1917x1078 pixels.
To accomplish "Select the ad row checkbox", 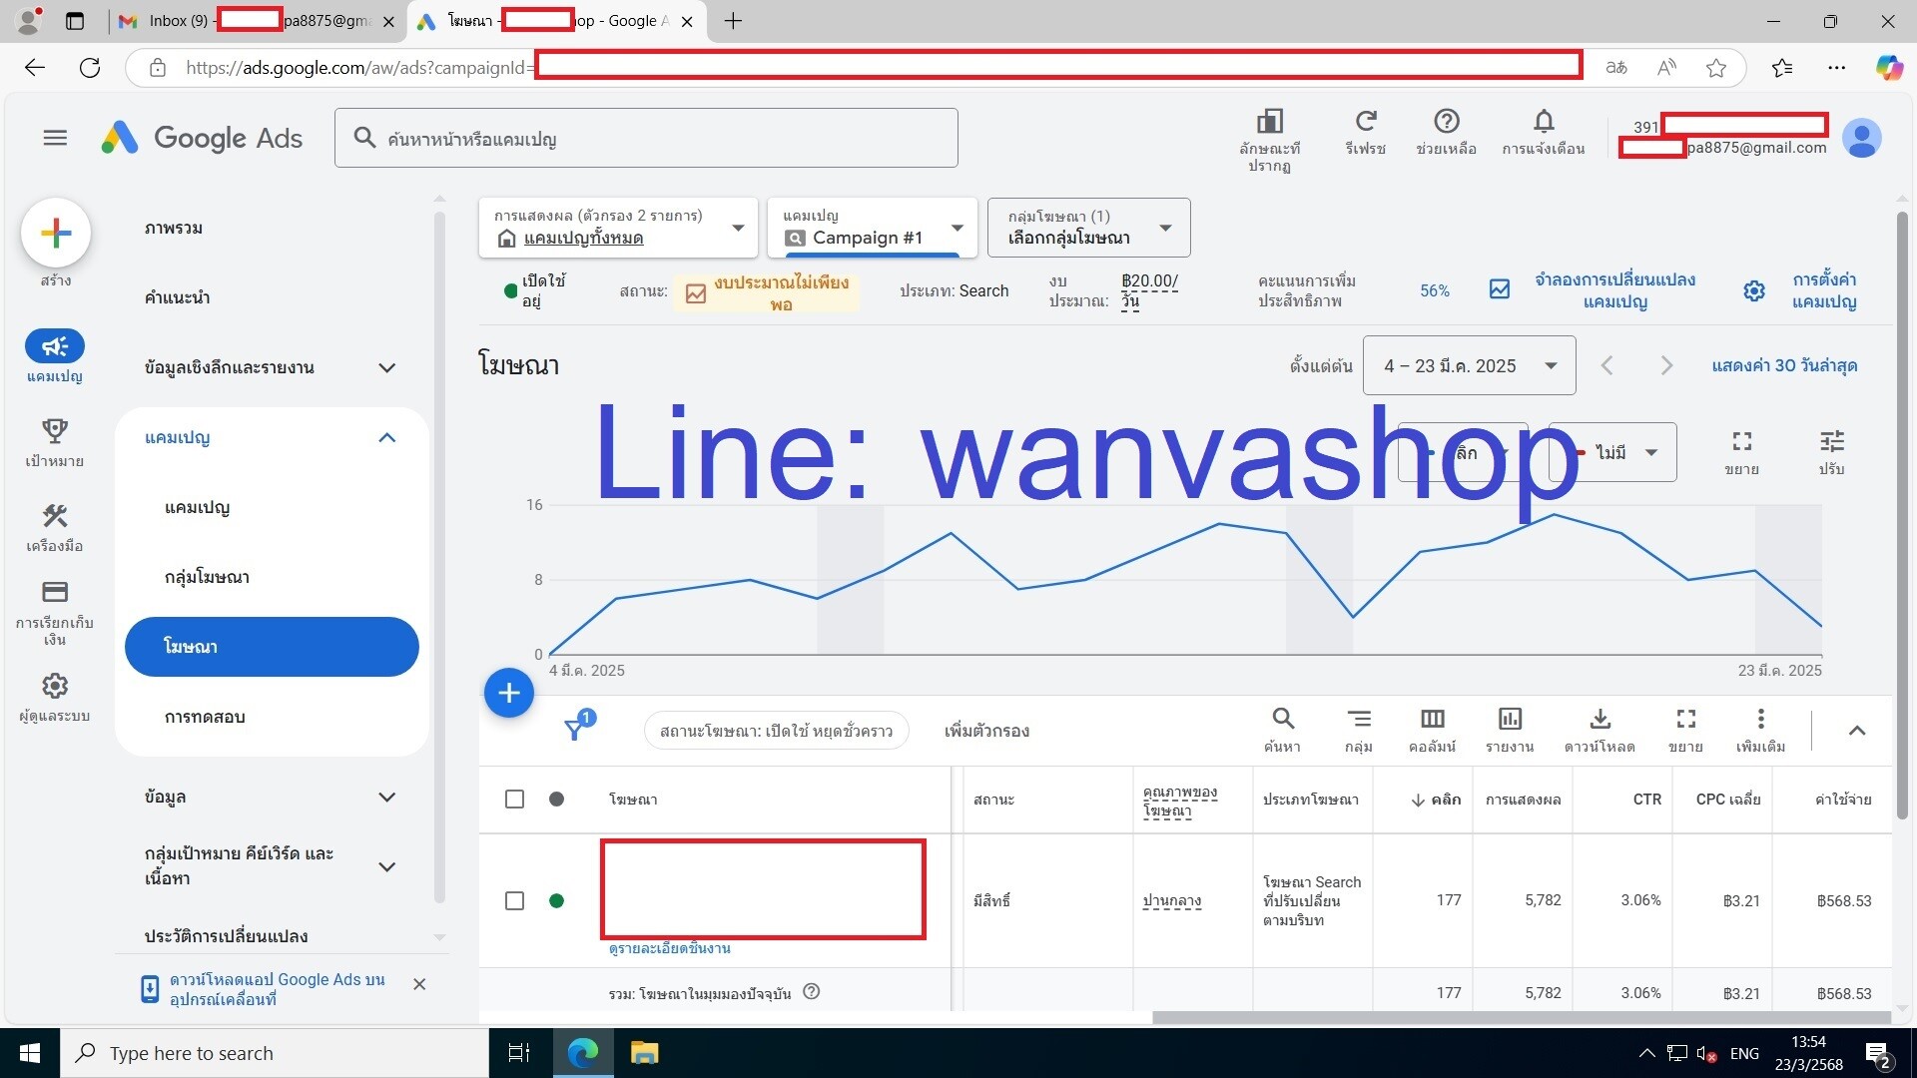I will [x=514, y=900].
